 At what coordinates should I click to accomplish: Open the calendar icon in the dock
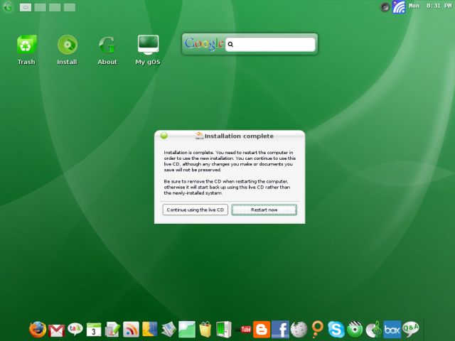coord(94,329)
